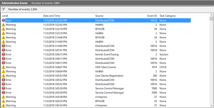The width and height of the screenshot is (214, 108).
Task: Click Event ID 360 cell
Action: point(155,76)
